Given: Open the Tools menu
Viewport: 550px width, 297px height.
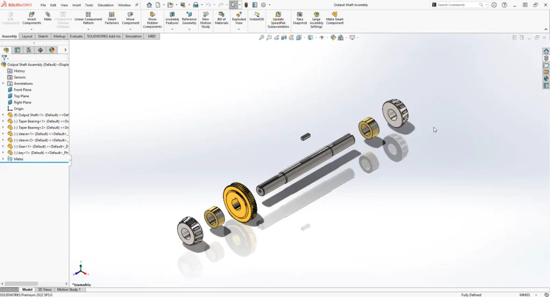Looking at the screenshot, I should tap(89, 5).
